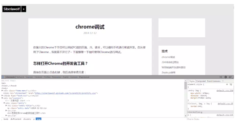Toggle the device mode phone icon
This screenshot has width=237, height=128.
point(3,77)
